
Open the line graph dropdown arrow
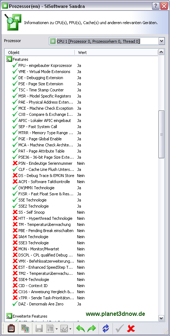[x=70, y=328]
